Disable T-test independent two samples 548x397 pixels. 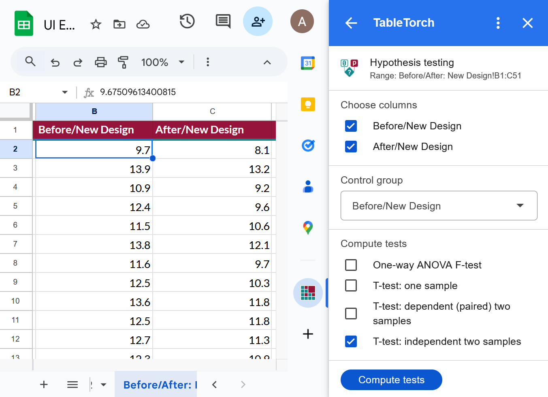pyautogui.click(x=351, y=342)
